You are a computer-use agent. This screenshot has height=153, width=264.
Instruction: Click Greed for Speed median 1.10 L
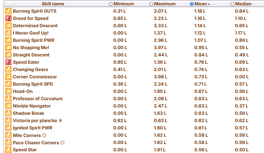(x=241, y=18)
